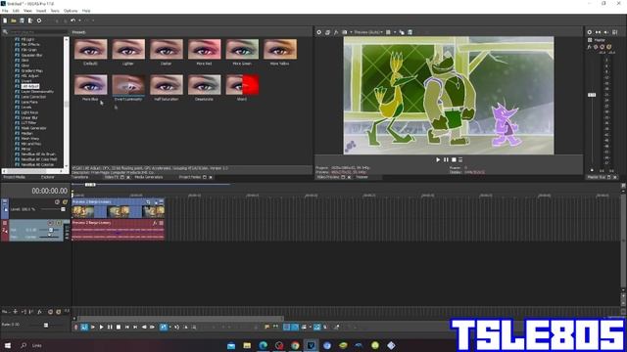Viewport: 627px width, 352px height.
Task: Jump to the project start in the transport
Action: pos(126,328)
